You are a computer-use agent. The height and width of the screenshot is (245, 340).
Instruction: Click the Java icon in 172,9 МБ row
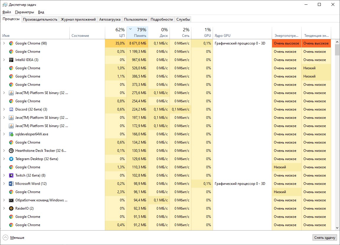[11, 126]
